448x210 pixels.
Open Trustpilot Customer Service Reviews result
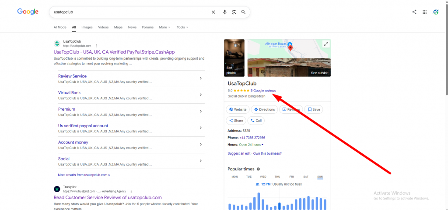108,197
